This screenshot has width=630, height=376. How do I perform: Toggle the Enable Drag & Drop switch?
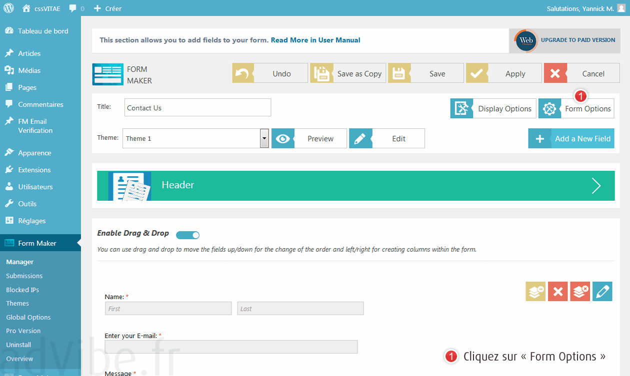[x=188, y=235]
